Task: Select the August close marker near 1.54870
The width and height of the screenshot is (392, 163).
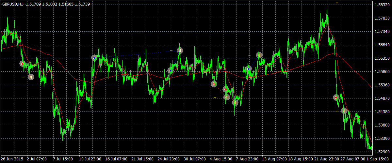Action: pos(227,97)
